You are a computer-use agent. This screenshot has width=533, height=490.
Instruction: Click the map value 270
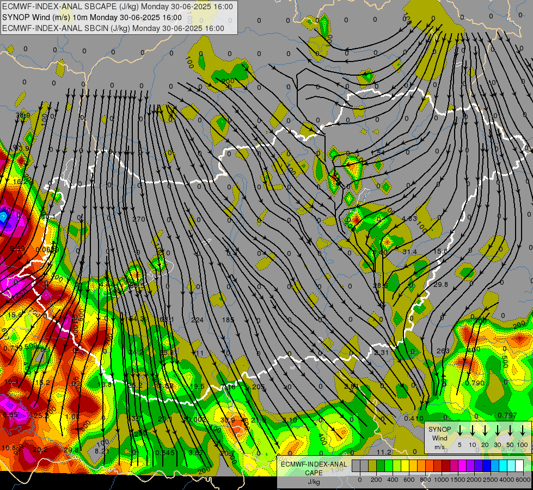point(138,219)
